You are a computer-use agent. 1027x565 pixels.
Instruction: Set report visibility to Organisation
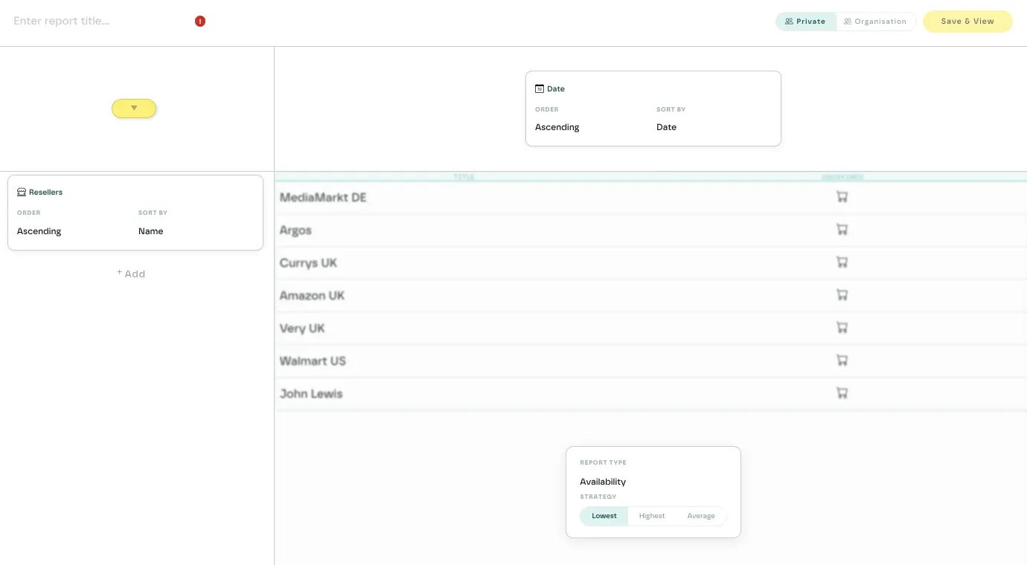pos(876,22)
